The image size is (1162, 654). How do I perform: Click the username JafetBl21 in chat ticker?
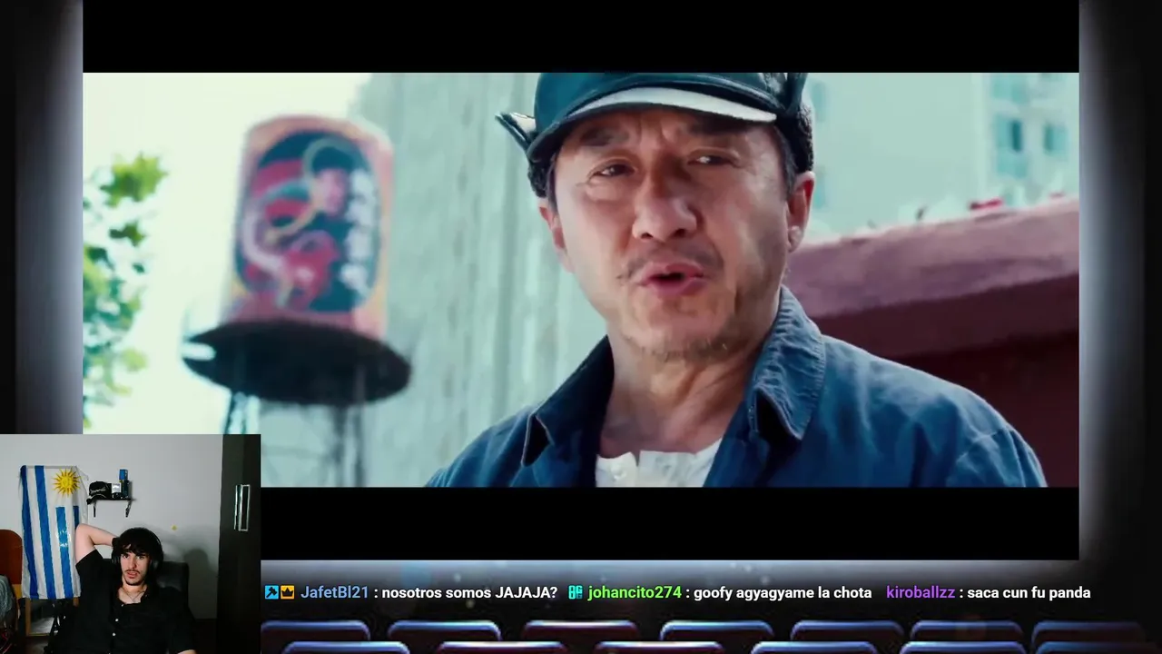pos(334,592)
